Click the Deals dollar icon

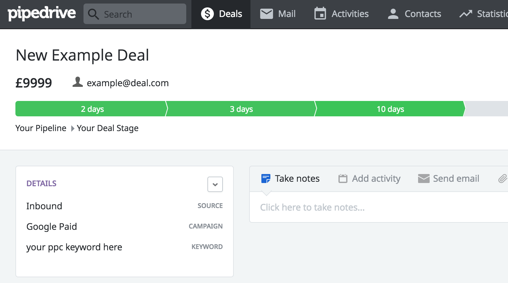(207, 14)
